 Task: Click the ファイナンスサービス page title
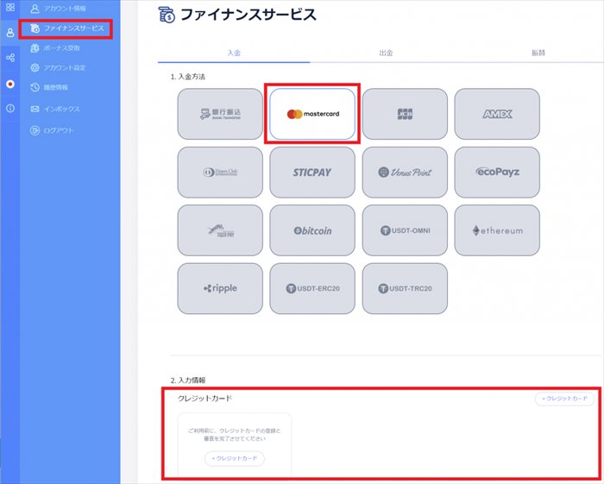click(249, 15)
